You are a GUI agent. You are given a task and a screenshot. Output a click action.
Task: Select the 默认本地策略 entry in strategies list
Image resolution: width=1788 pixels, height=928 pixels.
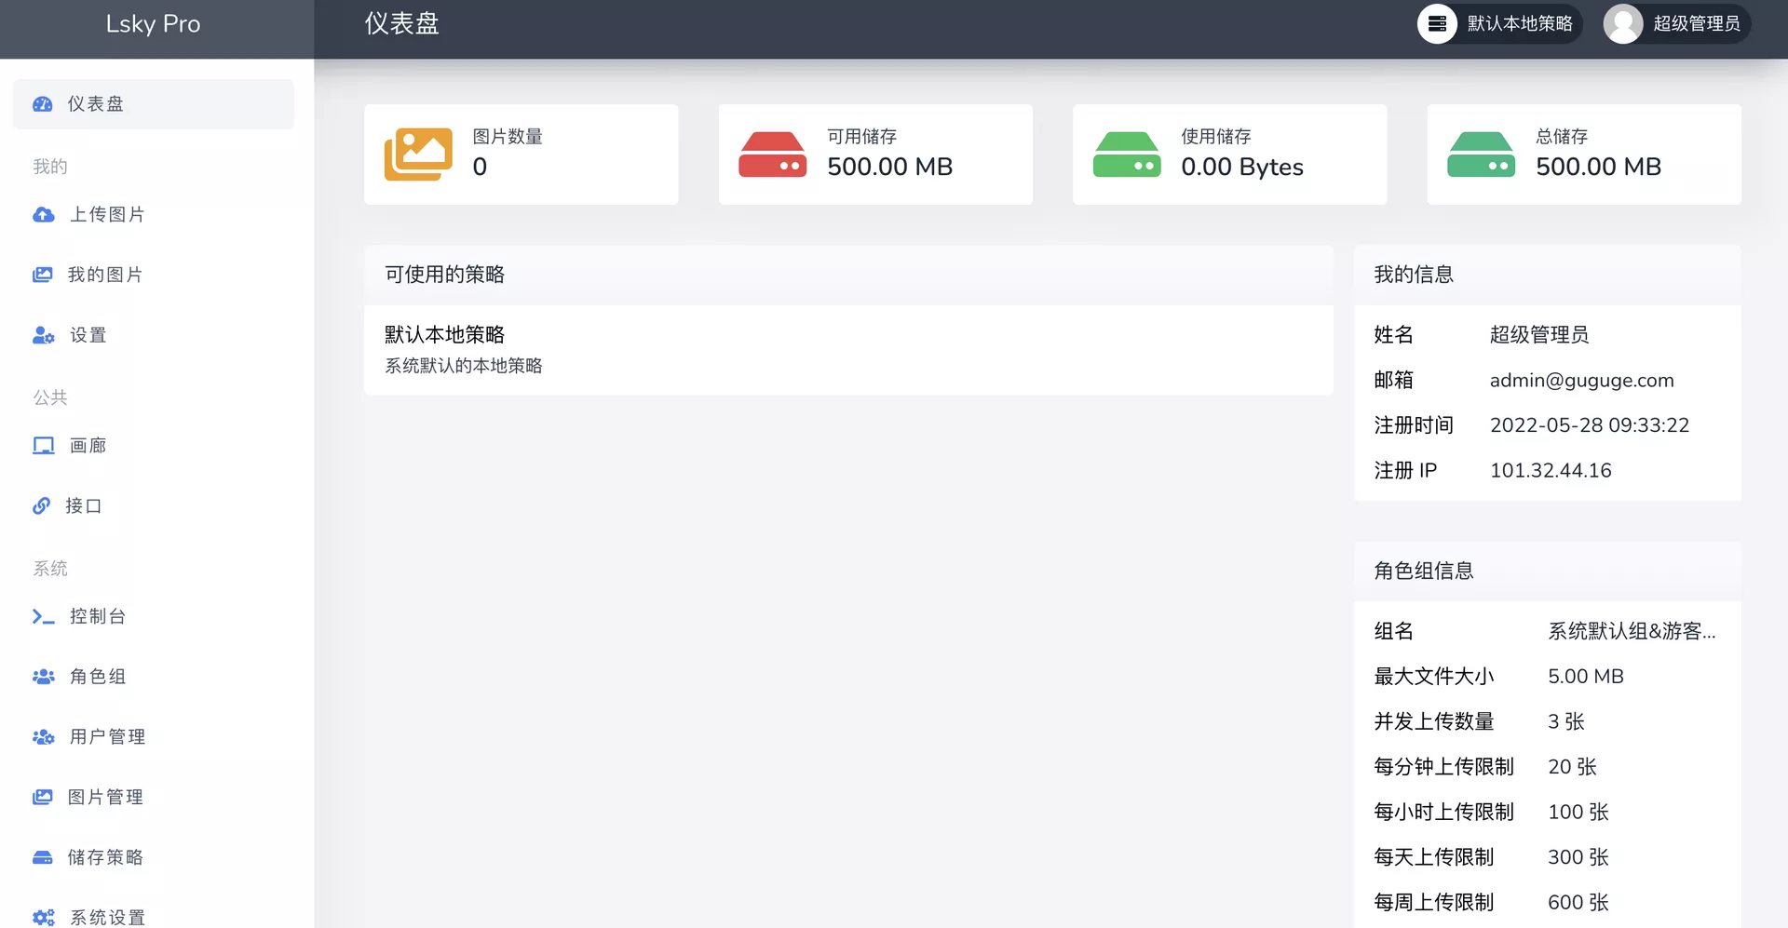pyautogui.click(x=848, y=350)
